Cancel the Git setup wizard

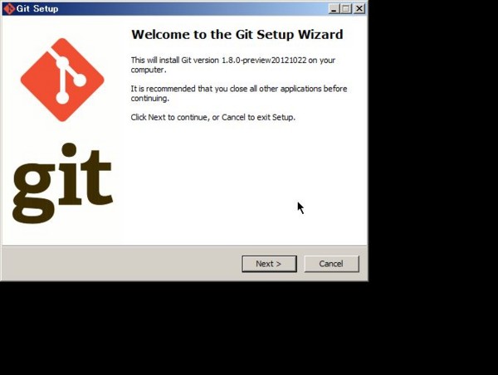point(331,264)
